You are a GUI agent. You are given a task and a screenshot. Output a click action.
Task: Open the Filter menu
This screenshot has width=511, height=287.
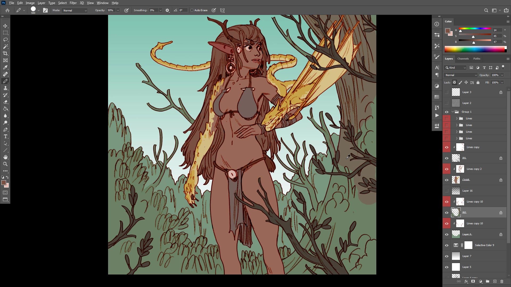[73, 3]
